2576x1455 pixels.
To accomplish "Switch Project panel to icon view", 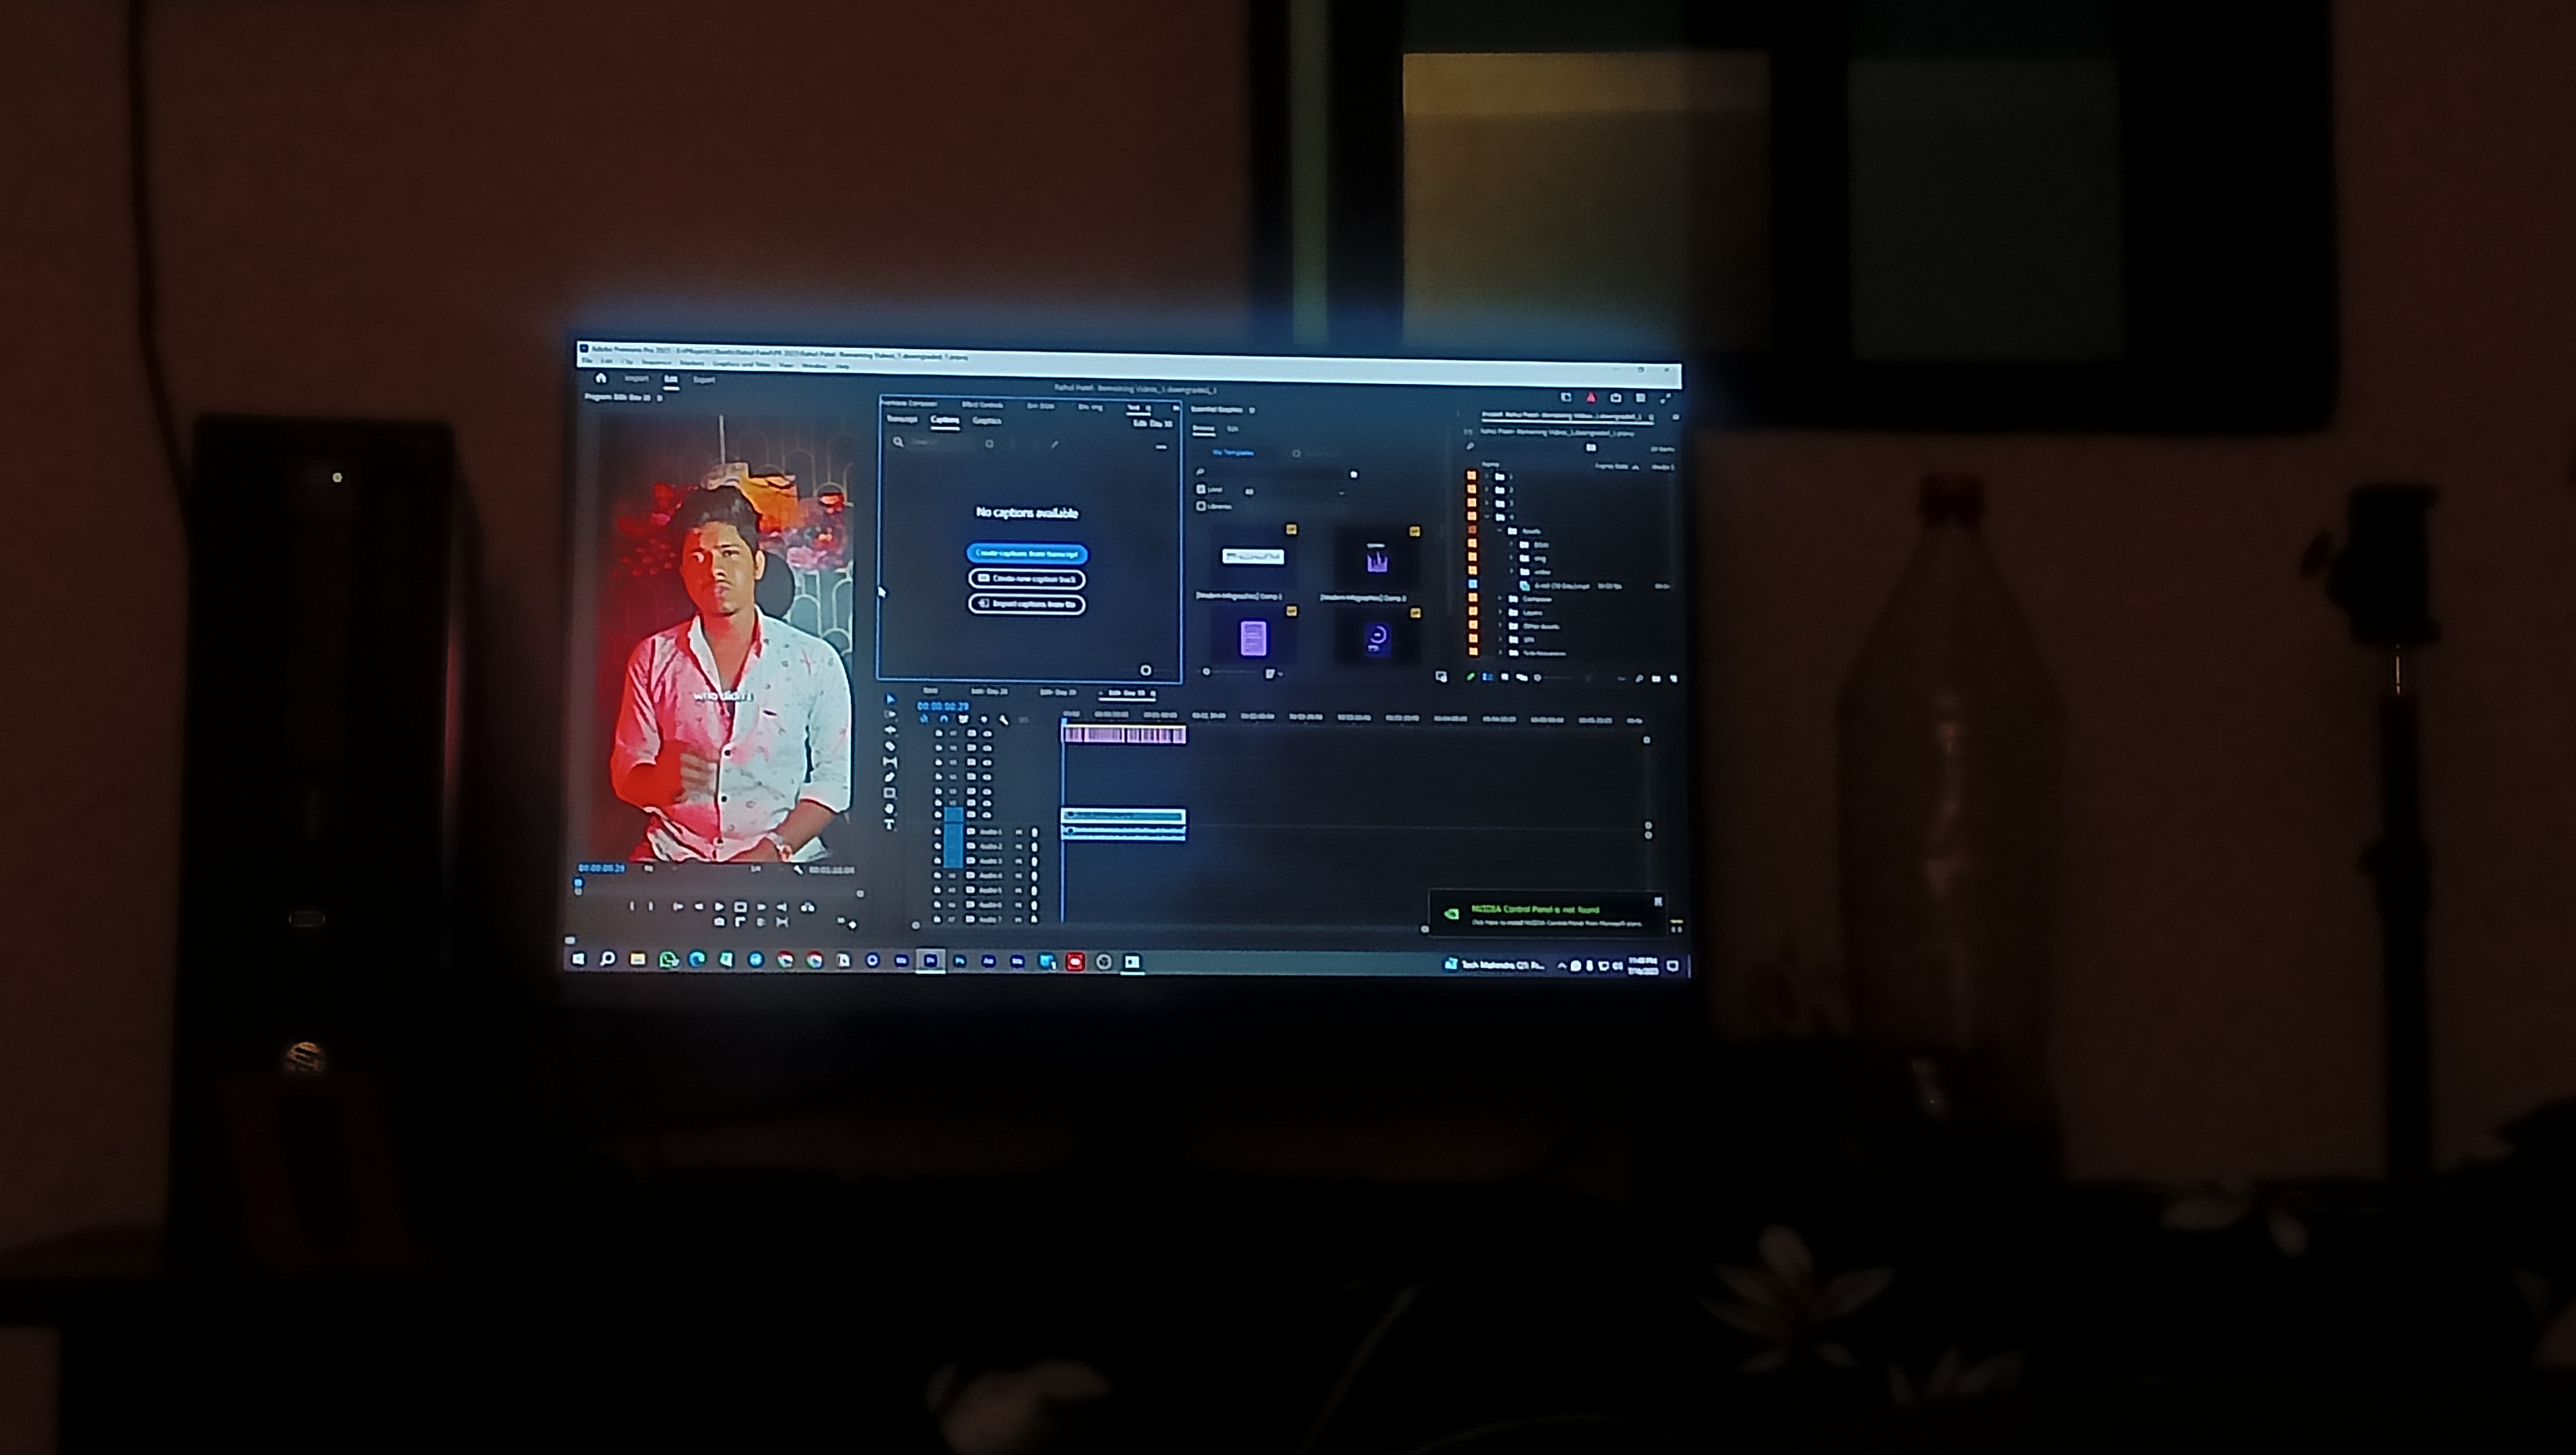I will point(1504,678).
